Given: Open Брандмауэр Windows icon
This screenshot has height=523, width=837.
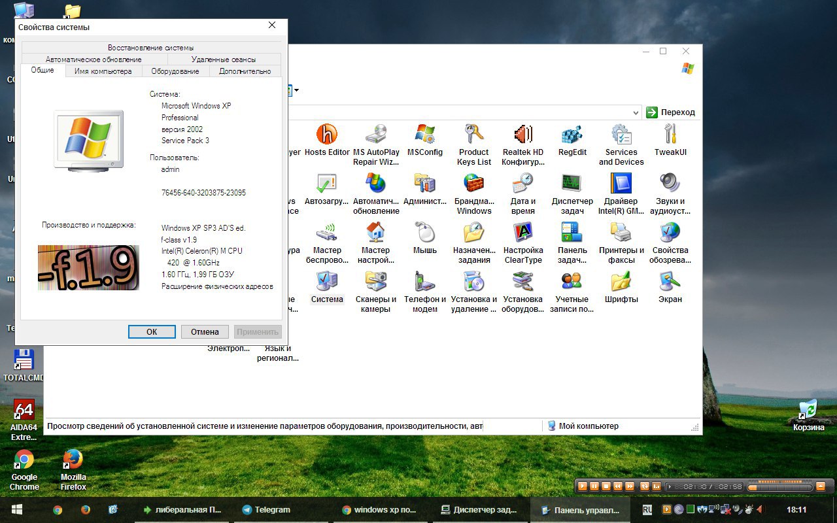Looking at the screenshot, I should click(x=474, y=194).
